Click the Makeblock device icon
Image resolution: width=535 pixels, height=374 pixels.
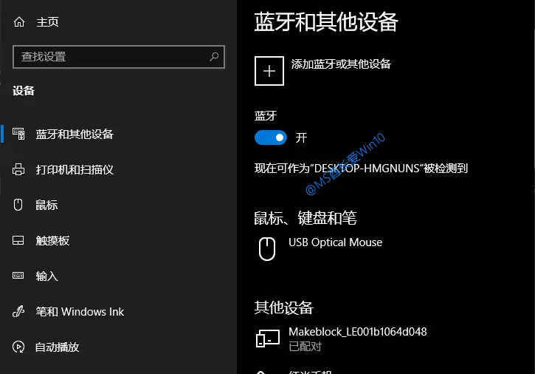click(x=268, y=338)
